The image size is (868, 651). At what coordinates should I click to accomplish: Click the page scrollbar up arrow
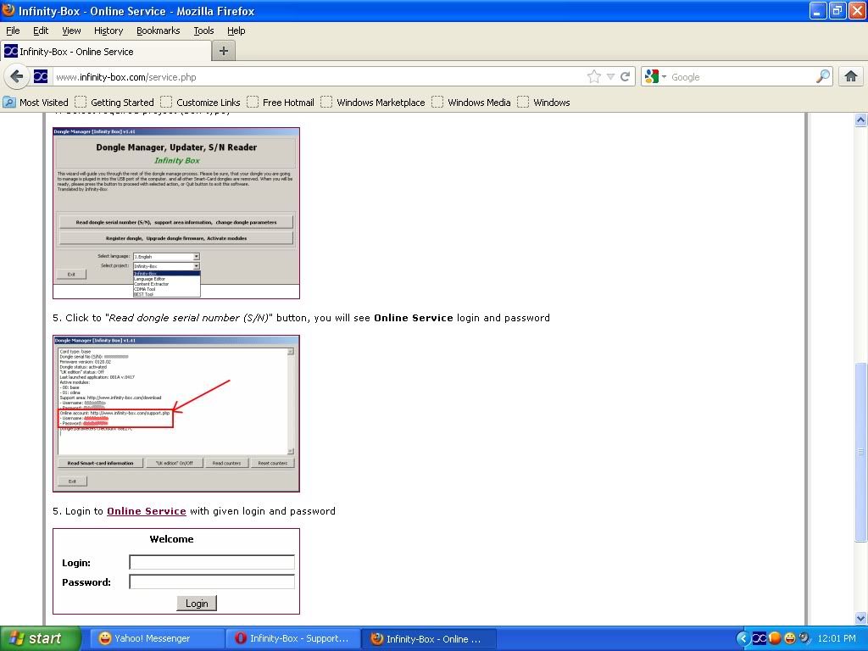click(x=860, y=120)
